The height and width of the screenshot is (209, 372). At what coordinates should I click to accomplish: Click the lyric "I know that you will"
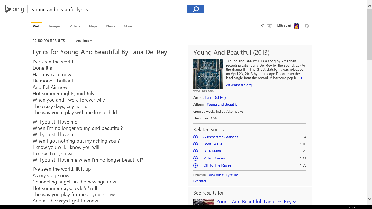[54, 154]
